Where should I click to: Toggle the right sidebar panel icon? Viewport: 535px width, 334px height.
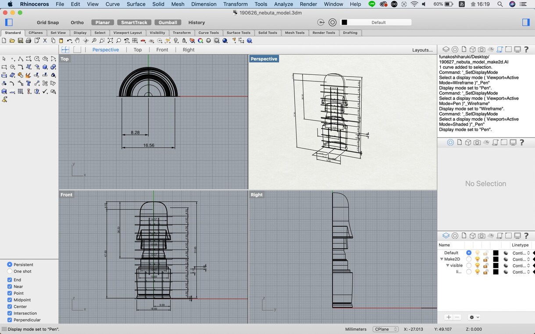pos(526,22)
